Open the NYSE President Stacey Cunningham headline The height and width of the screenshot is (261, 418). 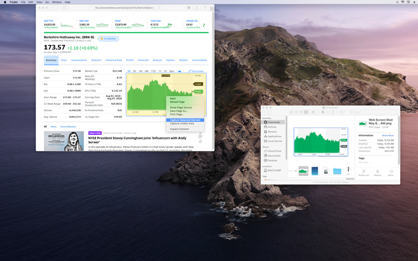coord(137,140)
